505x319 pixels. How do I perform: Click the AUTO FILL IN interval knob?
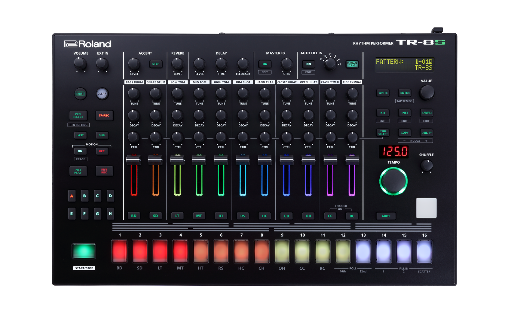point(330,64)
